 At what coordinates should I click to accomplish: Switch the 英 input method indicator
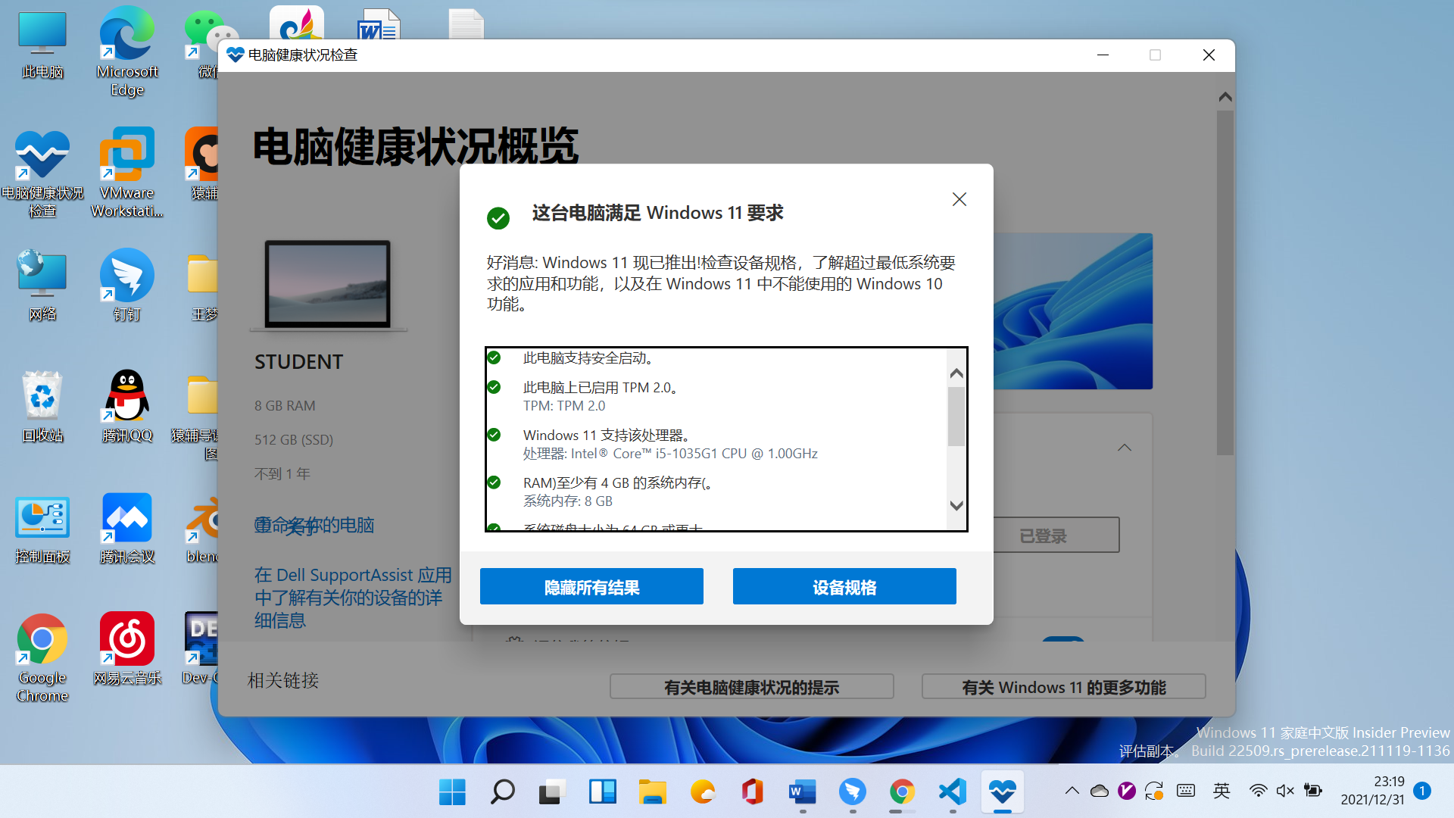(x=1222, y=791)
